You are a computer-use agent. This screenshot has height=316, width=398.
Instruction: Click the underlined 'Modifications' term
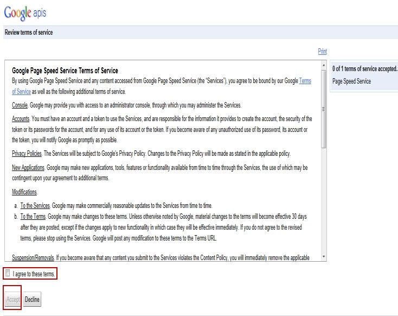24,192
